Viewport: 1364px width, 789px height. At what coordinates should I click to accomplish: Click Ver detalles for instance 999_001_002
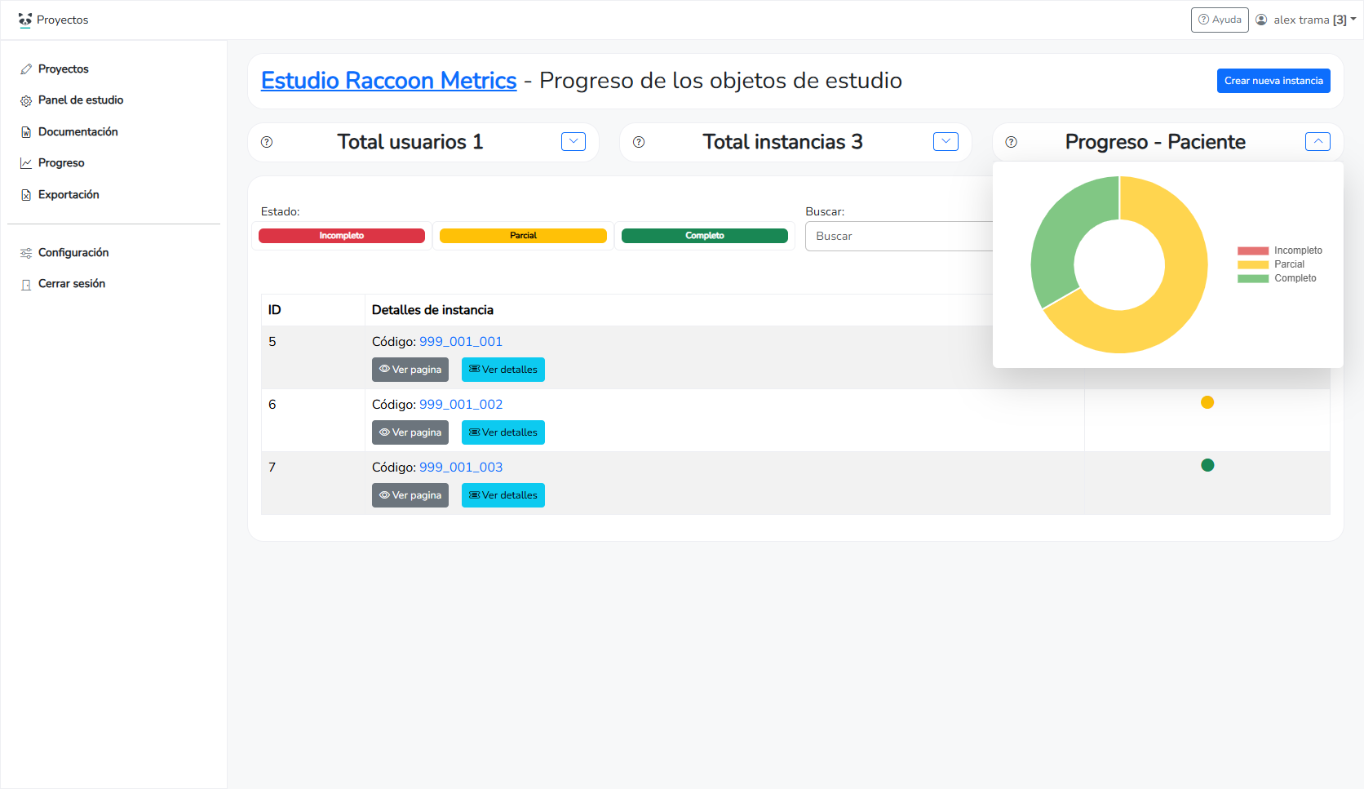[503, 432]
